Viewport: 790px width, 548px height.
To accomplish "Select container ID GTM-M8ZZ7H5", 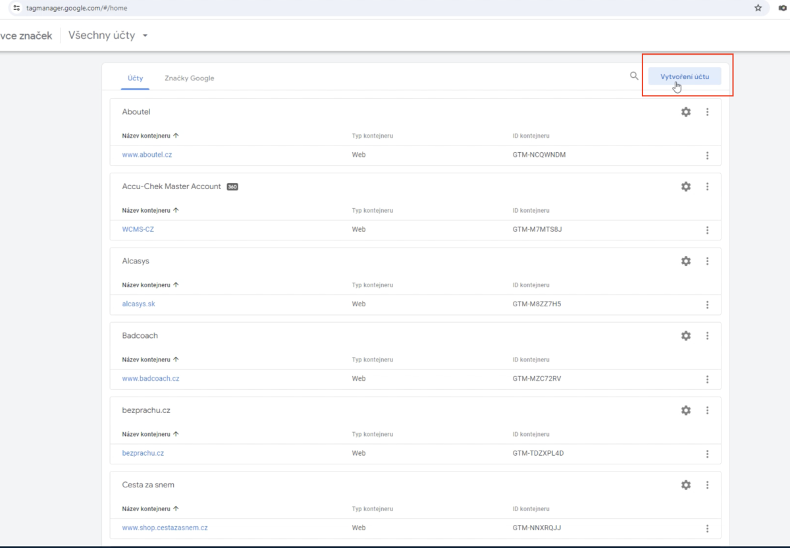I will [537, 304].
